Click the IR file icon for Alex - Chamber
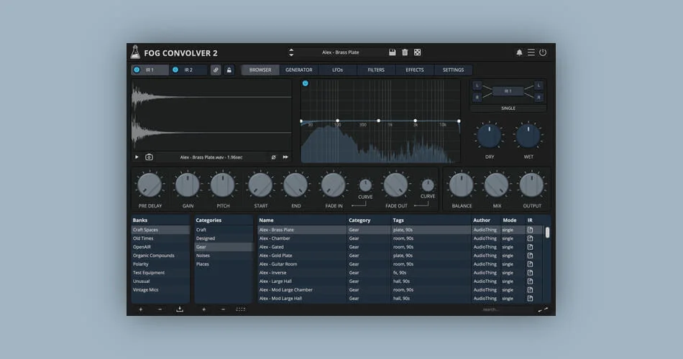 click(x=530, y=238)
